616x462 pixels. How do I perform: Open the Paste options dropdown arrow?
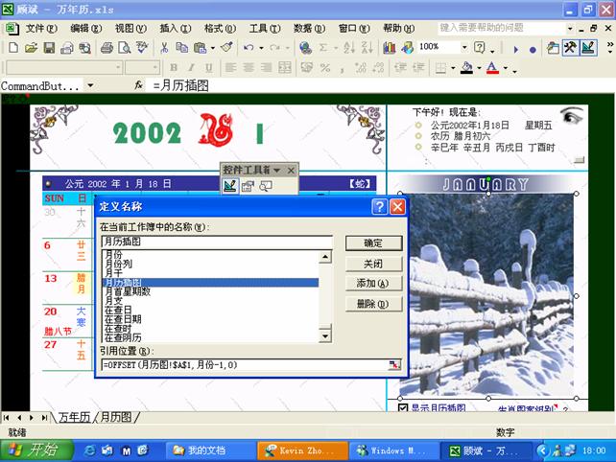[213, 48]
